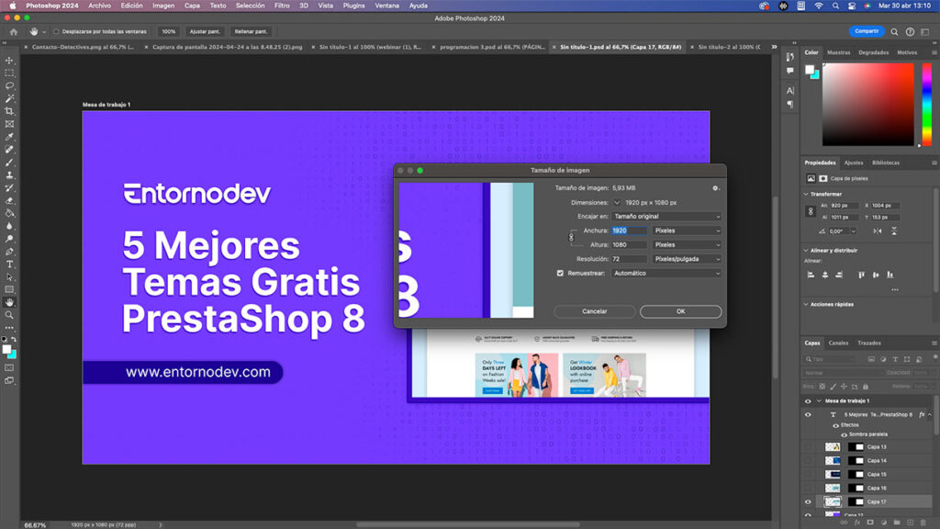Click the Ajustar pant. button
Screen dimensions: 940x529
point(205,31)
